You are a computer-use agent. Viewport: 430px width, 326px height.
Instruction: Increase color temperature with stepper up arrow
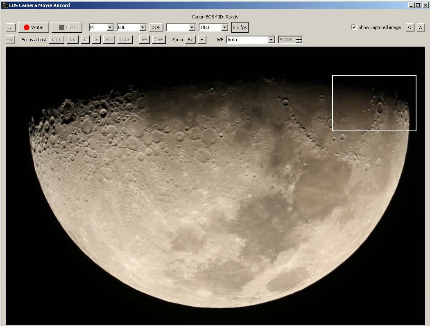click(299, 38)
